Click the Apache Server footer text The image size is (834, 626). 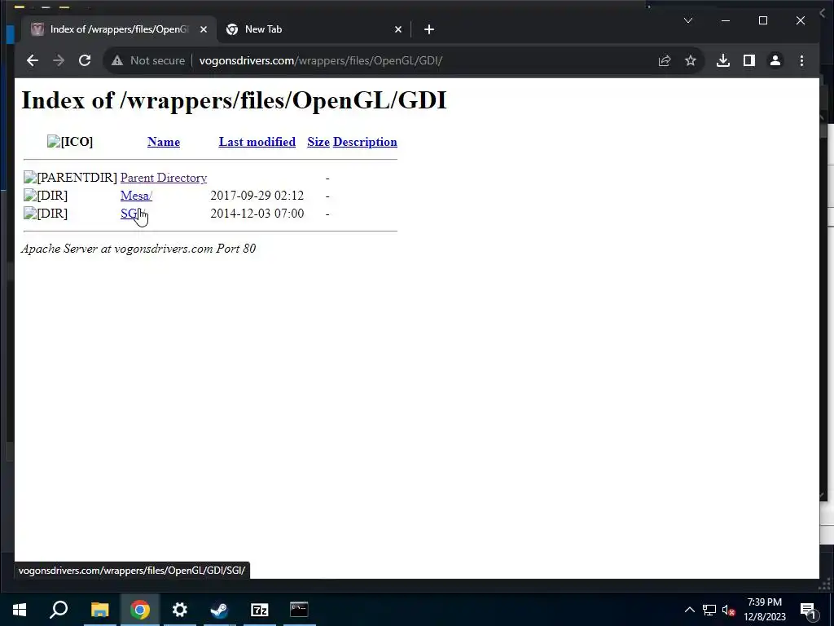point(138,249)
